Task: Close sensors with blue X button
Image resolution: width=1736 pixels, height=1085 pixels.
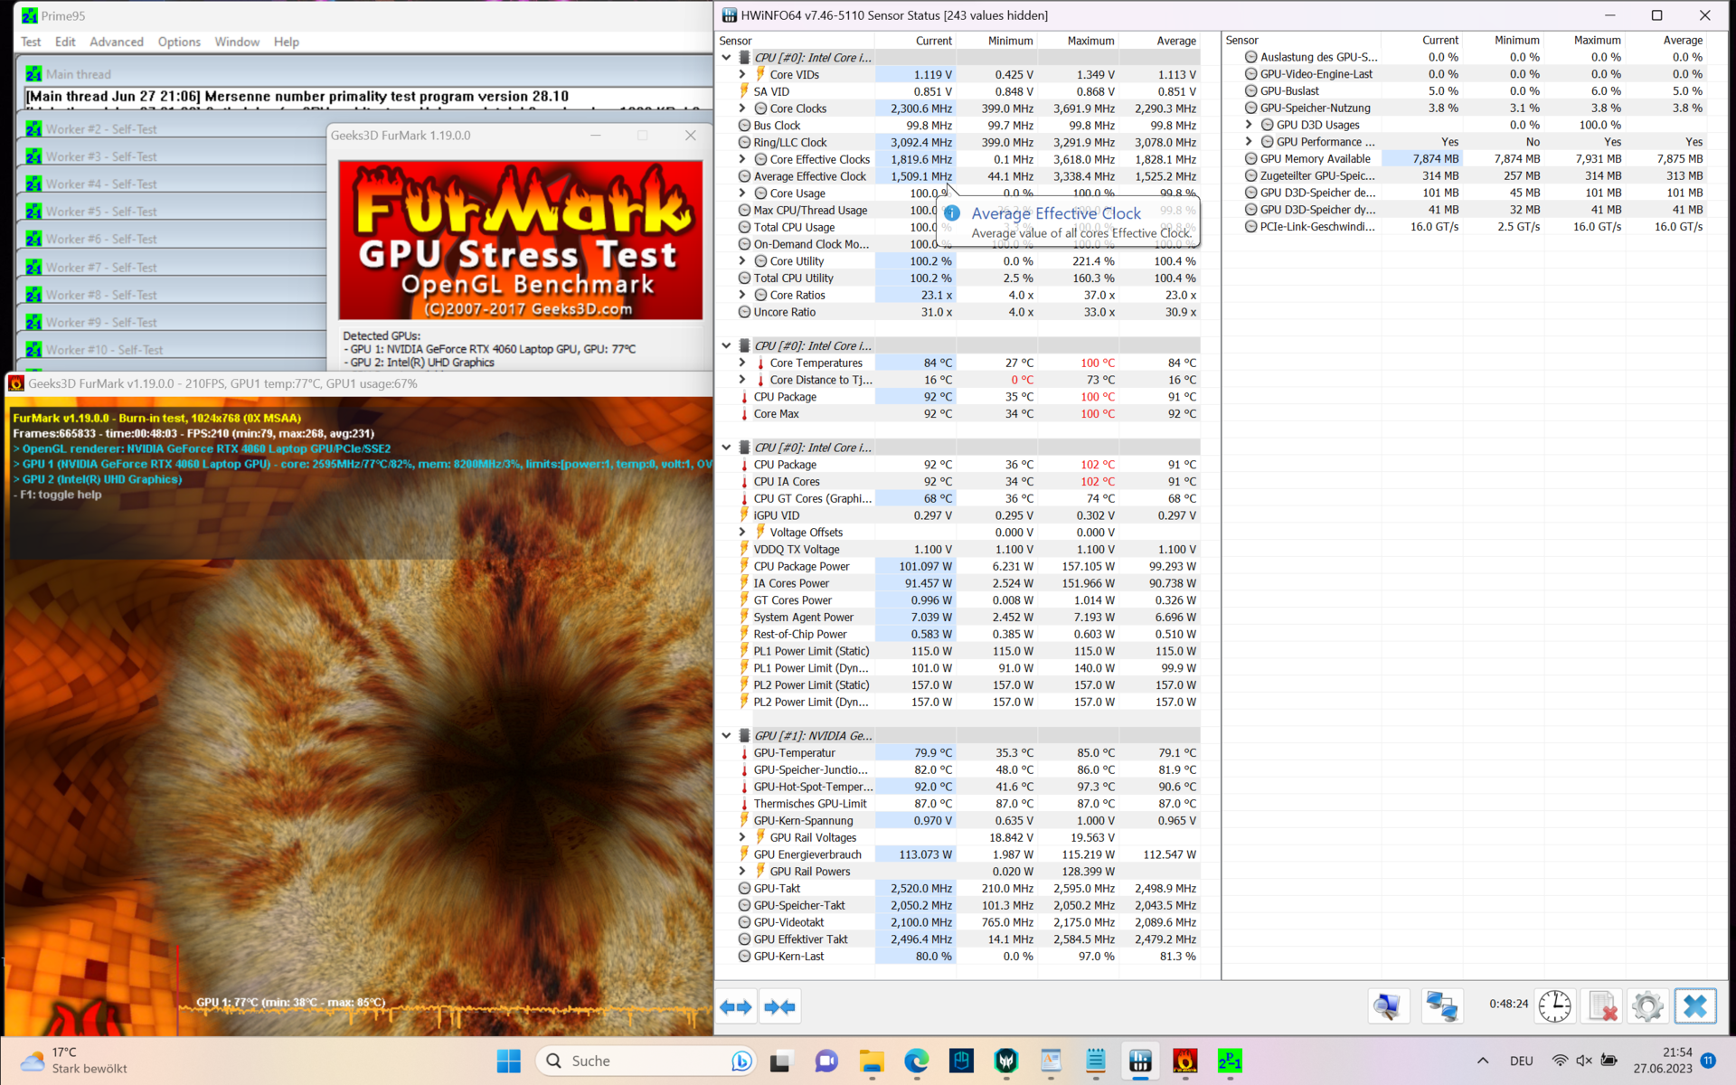Action: pos(1694,1006)
